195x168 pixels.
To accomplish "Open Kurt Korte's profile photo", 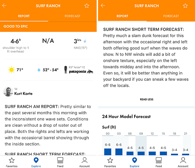I will point(8,92).
